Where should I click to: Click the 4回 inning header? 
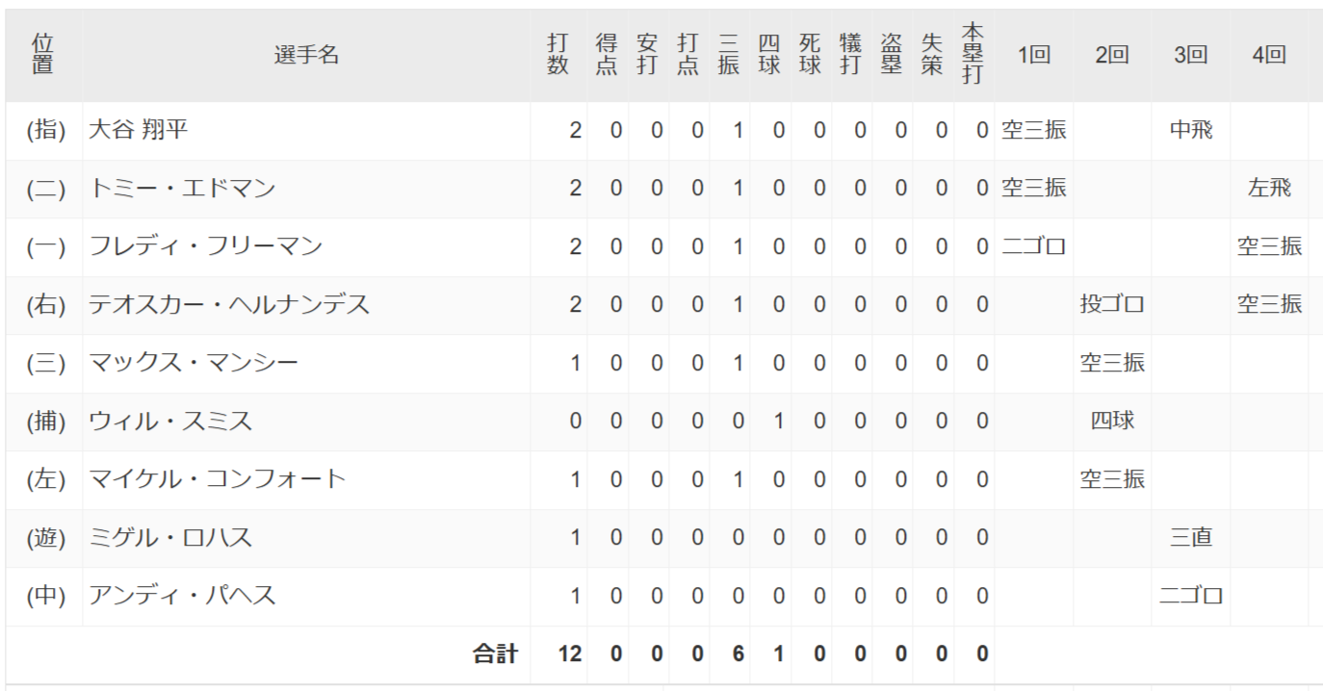click(x=1269, y=56)
